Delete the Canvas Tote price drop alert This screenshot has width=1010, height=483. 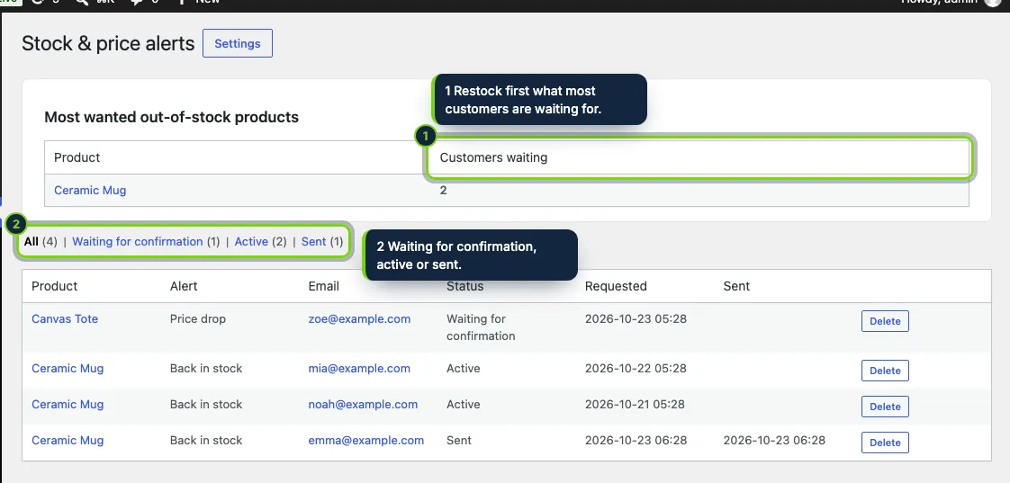point(885,321)
